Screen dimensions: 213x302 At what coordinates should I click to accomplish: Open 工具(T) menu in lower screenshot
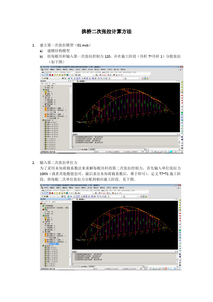tap(110, 188)
